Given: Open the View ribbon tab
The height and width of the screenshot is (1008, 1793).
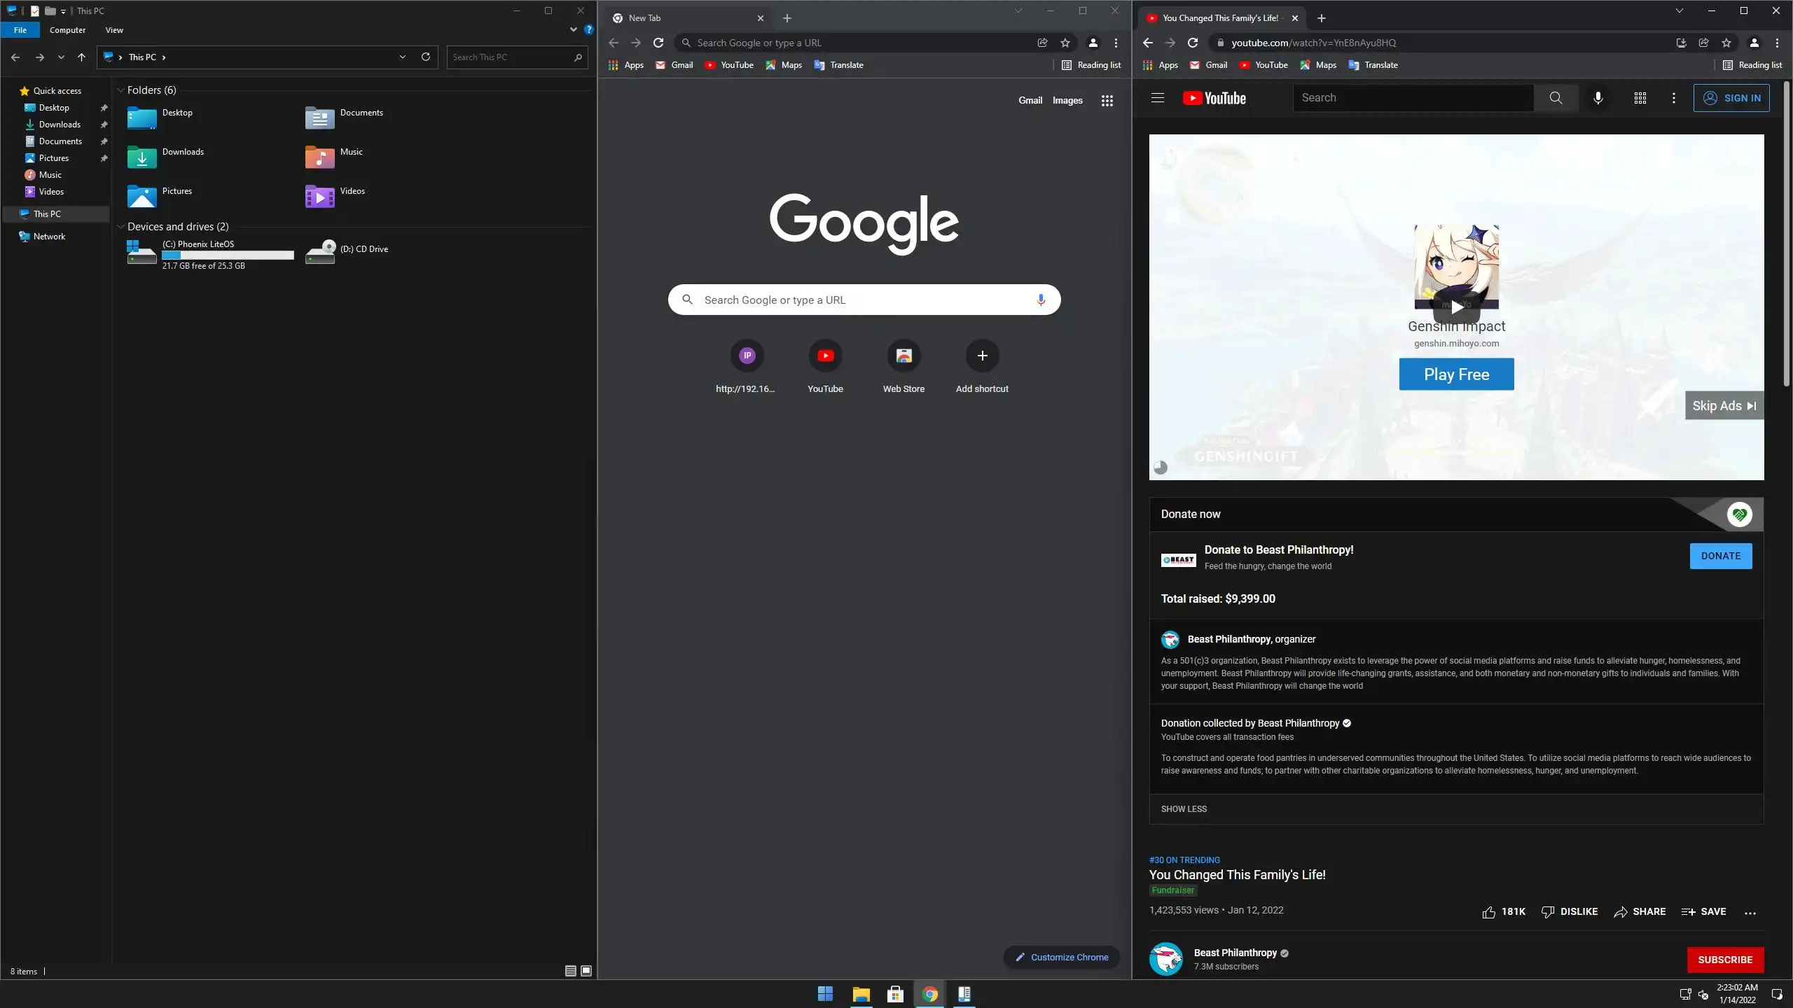Looking at the screenshot, I should (114, 30).
